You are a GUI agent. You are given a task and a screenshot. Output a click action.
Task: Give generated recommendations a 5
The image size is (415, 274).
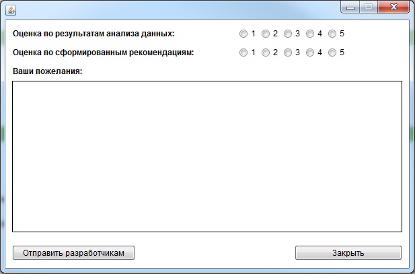(x=332, y=53)
